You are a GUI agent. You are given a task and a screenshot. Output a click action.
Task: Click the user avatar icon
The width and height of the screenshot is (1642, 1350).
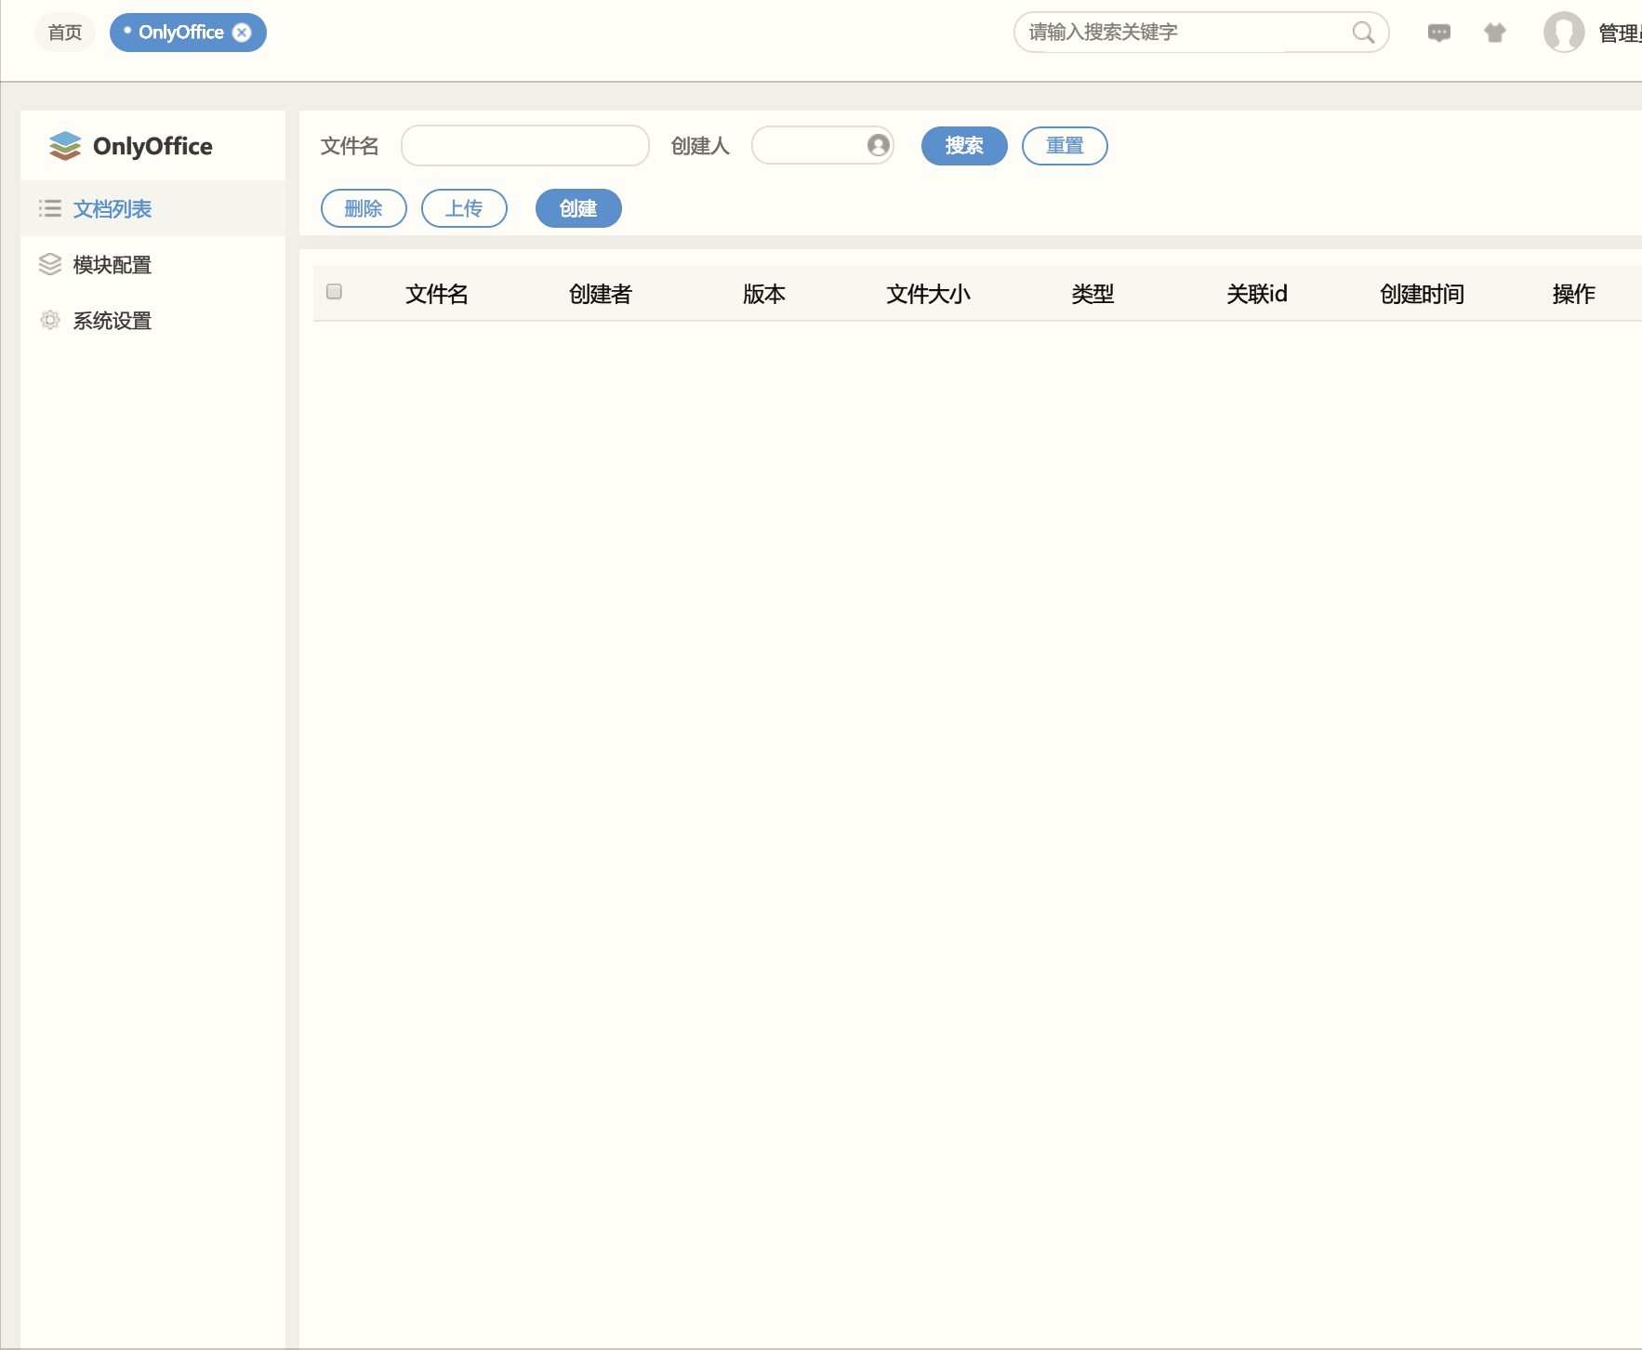pos(1563,33)
